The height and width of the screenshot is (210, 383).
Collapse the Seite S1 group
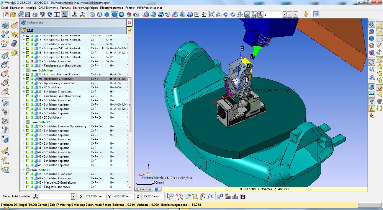[28, 170]
